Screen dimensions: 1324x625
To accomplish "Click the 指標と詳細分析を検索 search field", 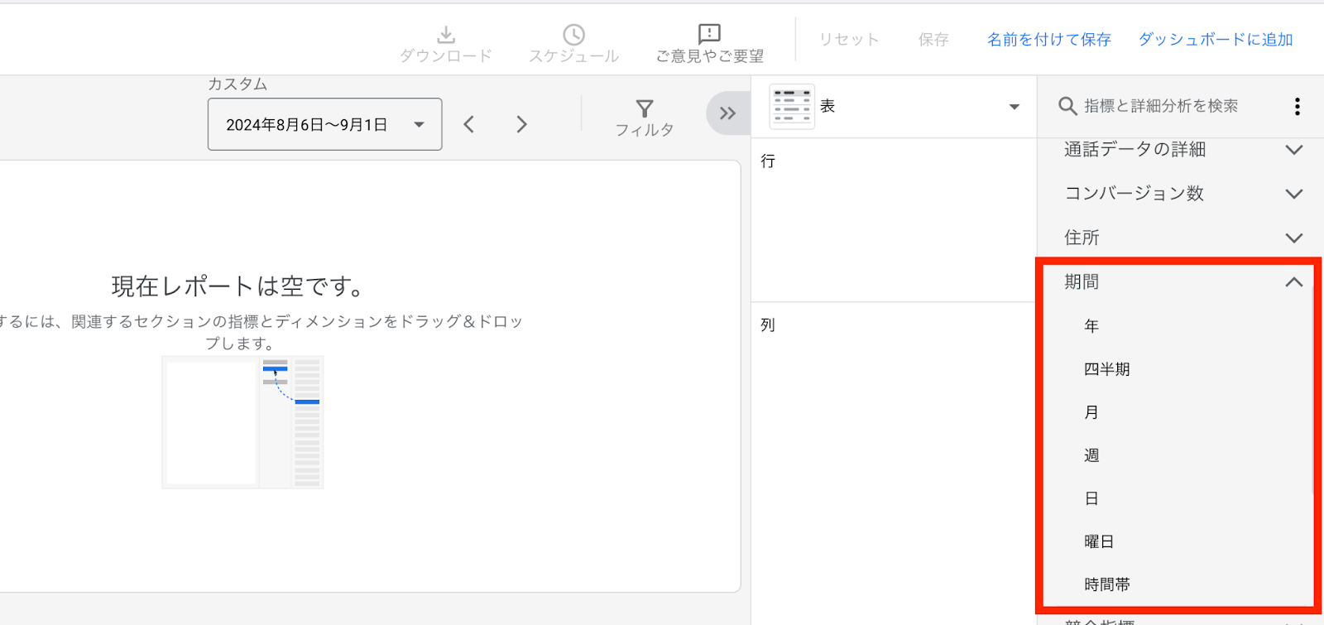I will click(1161, 106).
